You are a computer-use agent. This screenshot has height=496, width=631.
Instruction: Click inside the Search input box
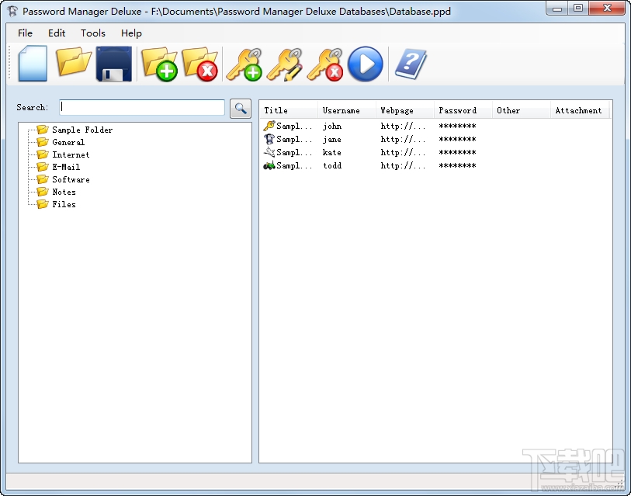pos(141,107)
